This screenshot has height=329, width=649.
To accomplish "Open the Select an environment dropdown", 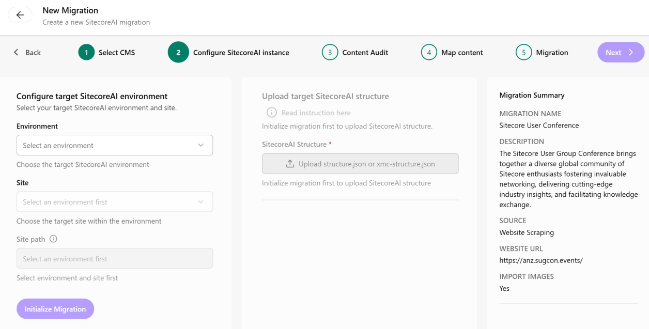I will click(115, 145).
